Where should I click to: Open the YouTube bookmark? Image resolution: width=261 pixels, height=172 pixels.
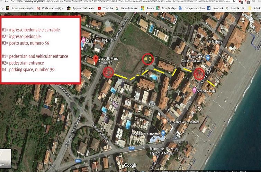105,8
